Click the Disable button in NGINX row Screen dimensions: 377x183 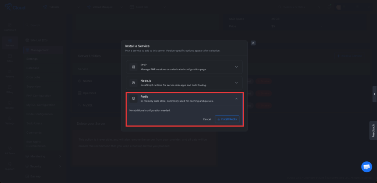264,81
